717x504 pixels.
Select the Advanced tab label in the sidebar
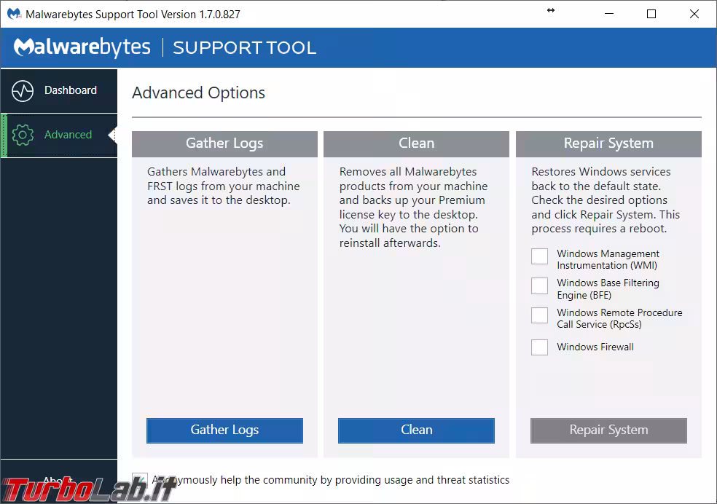68,135
